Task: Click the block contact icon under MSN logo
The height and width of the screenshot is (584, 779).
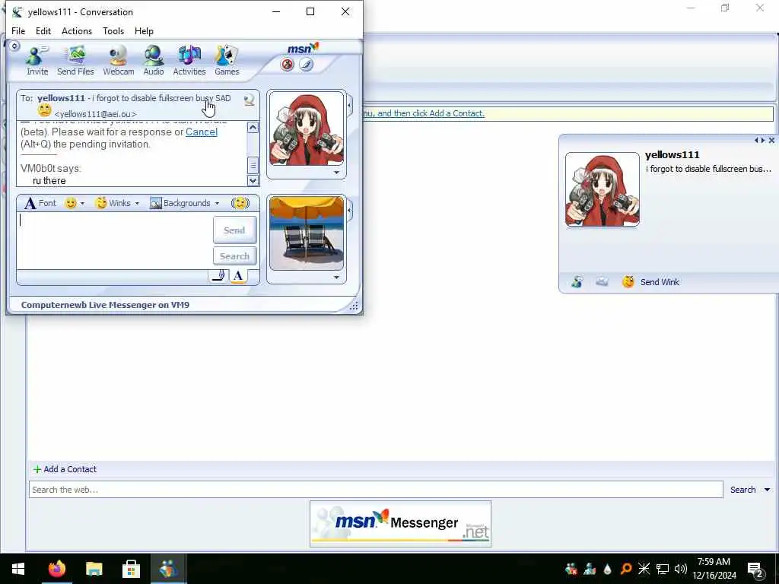Action: (x=287, y=65)
